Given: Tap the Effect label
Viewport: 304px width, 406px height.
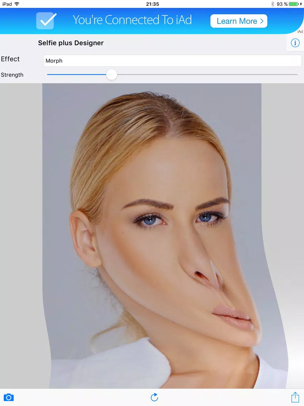Looking at the screenshot, I should (10, 59).
